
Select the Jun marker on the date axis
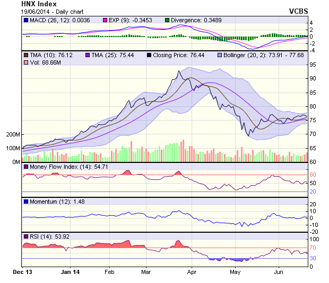(278, 272)
